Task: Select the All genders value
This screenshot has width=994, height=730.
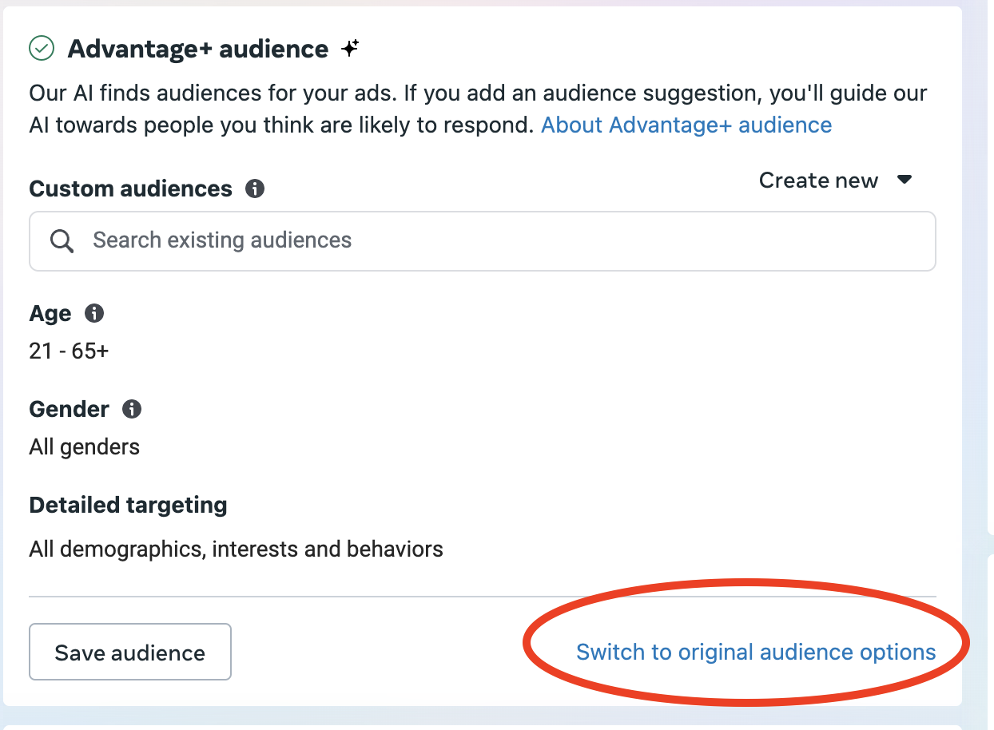Action: point(84,446)
